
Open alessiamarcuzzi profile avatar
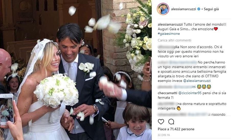[163, 9]
